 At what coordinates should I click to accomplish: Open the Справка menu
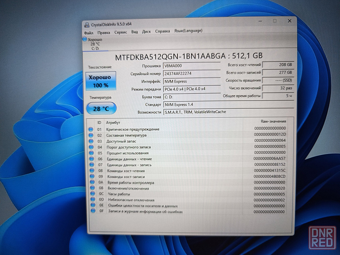pos(163,31)
